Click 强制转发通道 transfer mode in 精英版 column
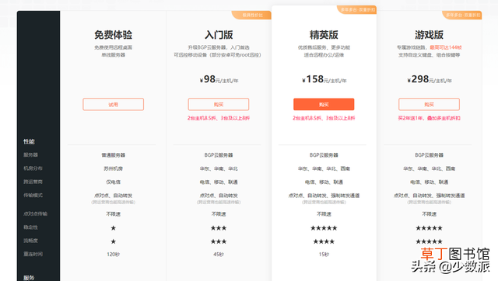The height and width of the screenshot is (281, 498). (x=345, y=196)
